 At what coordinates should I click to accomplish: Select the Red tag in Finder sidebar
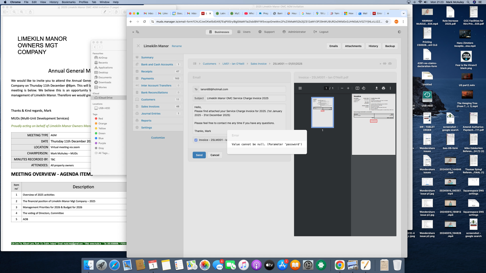[x=100, y=119]
